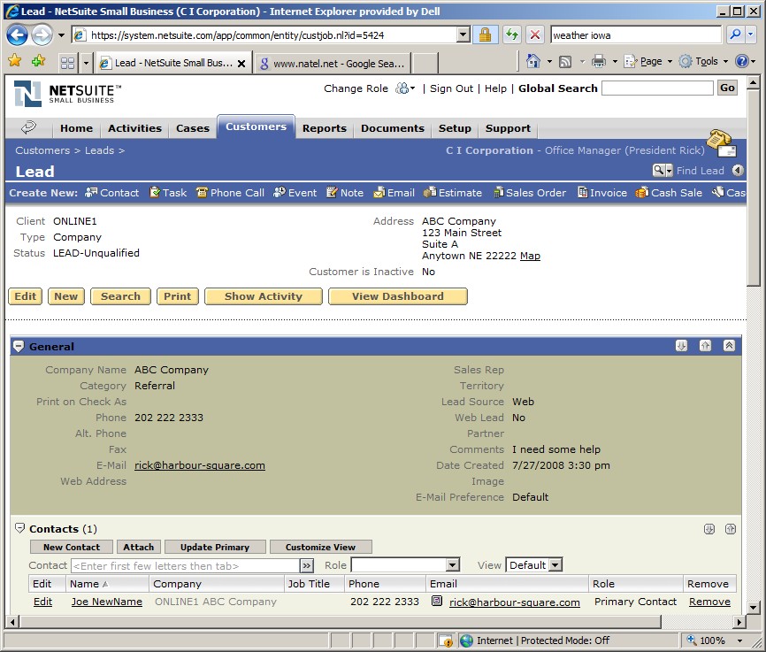The image size is (766, 652).
Task: Click the round back arrow beside Find Lead
Action: click(738, 170)
